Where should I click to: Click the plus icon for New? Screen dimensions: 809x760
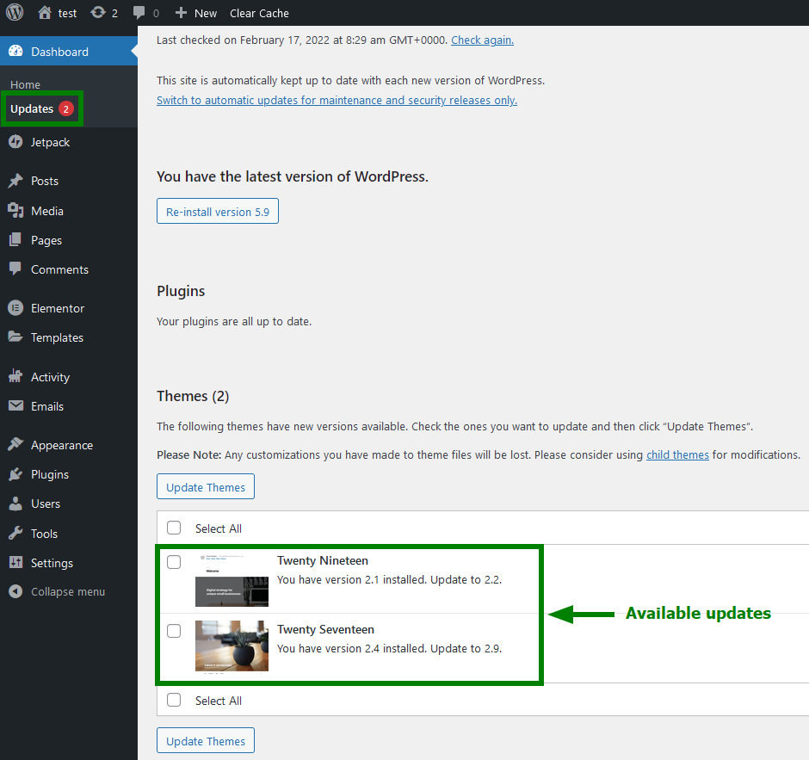[x=181, y=12]
